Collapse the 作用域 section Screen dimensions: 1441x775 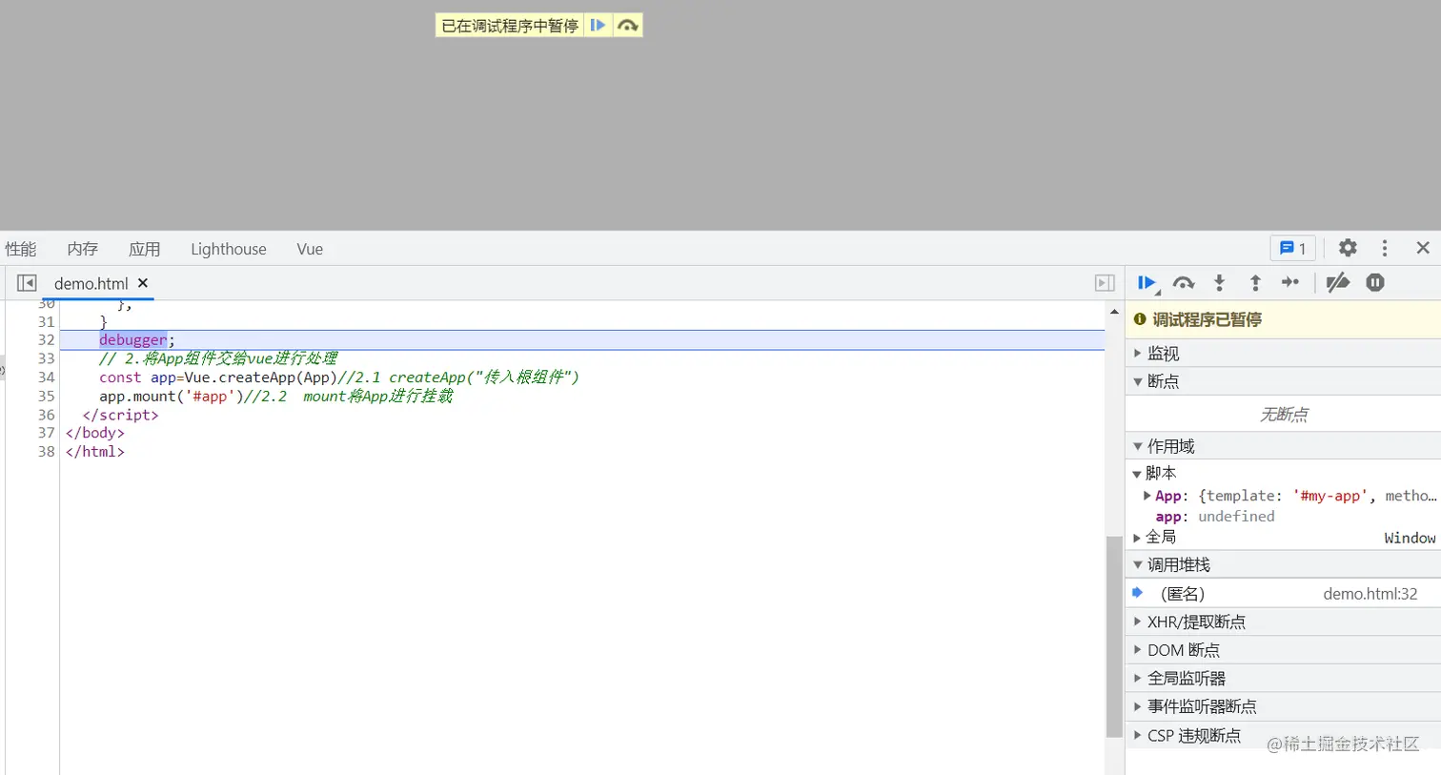coord(1283,446)
